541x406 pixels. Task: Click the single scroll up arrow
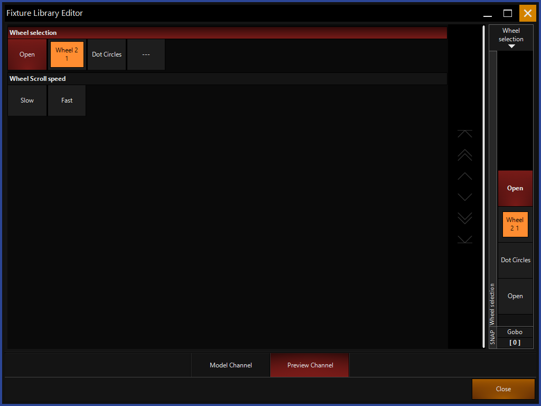point(465,176)
